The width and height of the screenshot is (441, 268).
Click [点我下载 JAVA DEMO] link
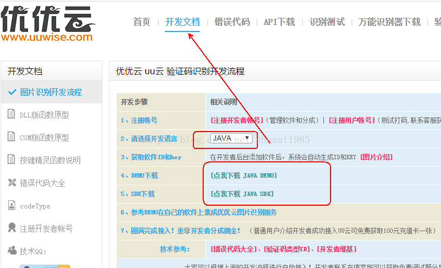[x=244, y=175]
